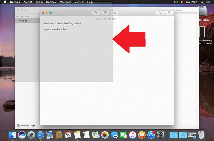The height and width of the screenshot is (141, 214).
Task: Open Contacts from the Dock
Action: pyautogui.click(x=59, y=135)
